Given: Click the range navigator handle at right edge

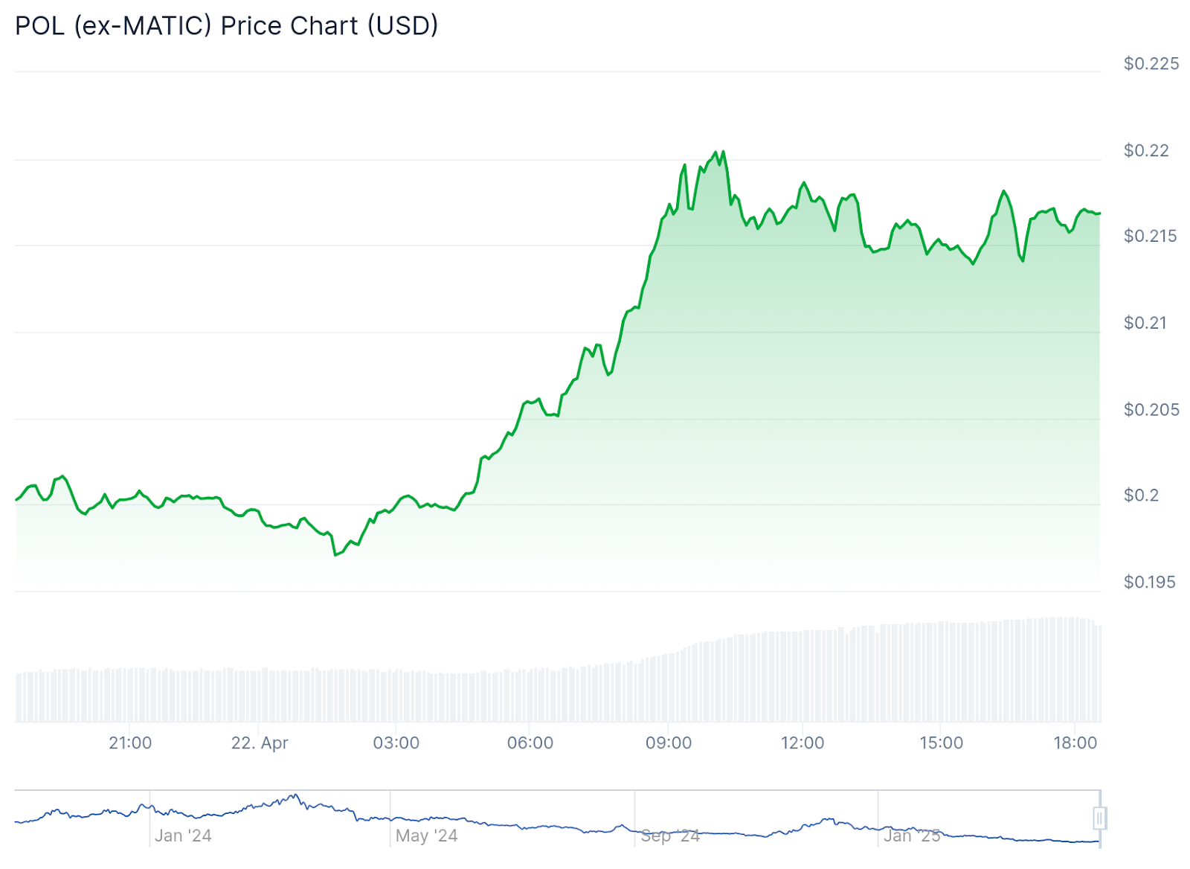Looking at the screenshot, I should pos(1099,818).
